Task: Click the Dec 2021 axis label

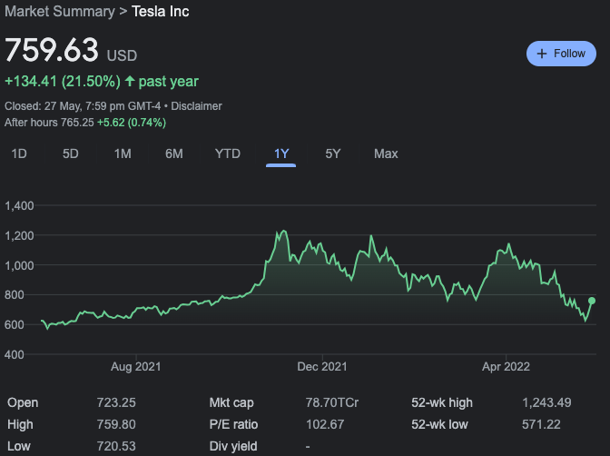Action: 322,367
